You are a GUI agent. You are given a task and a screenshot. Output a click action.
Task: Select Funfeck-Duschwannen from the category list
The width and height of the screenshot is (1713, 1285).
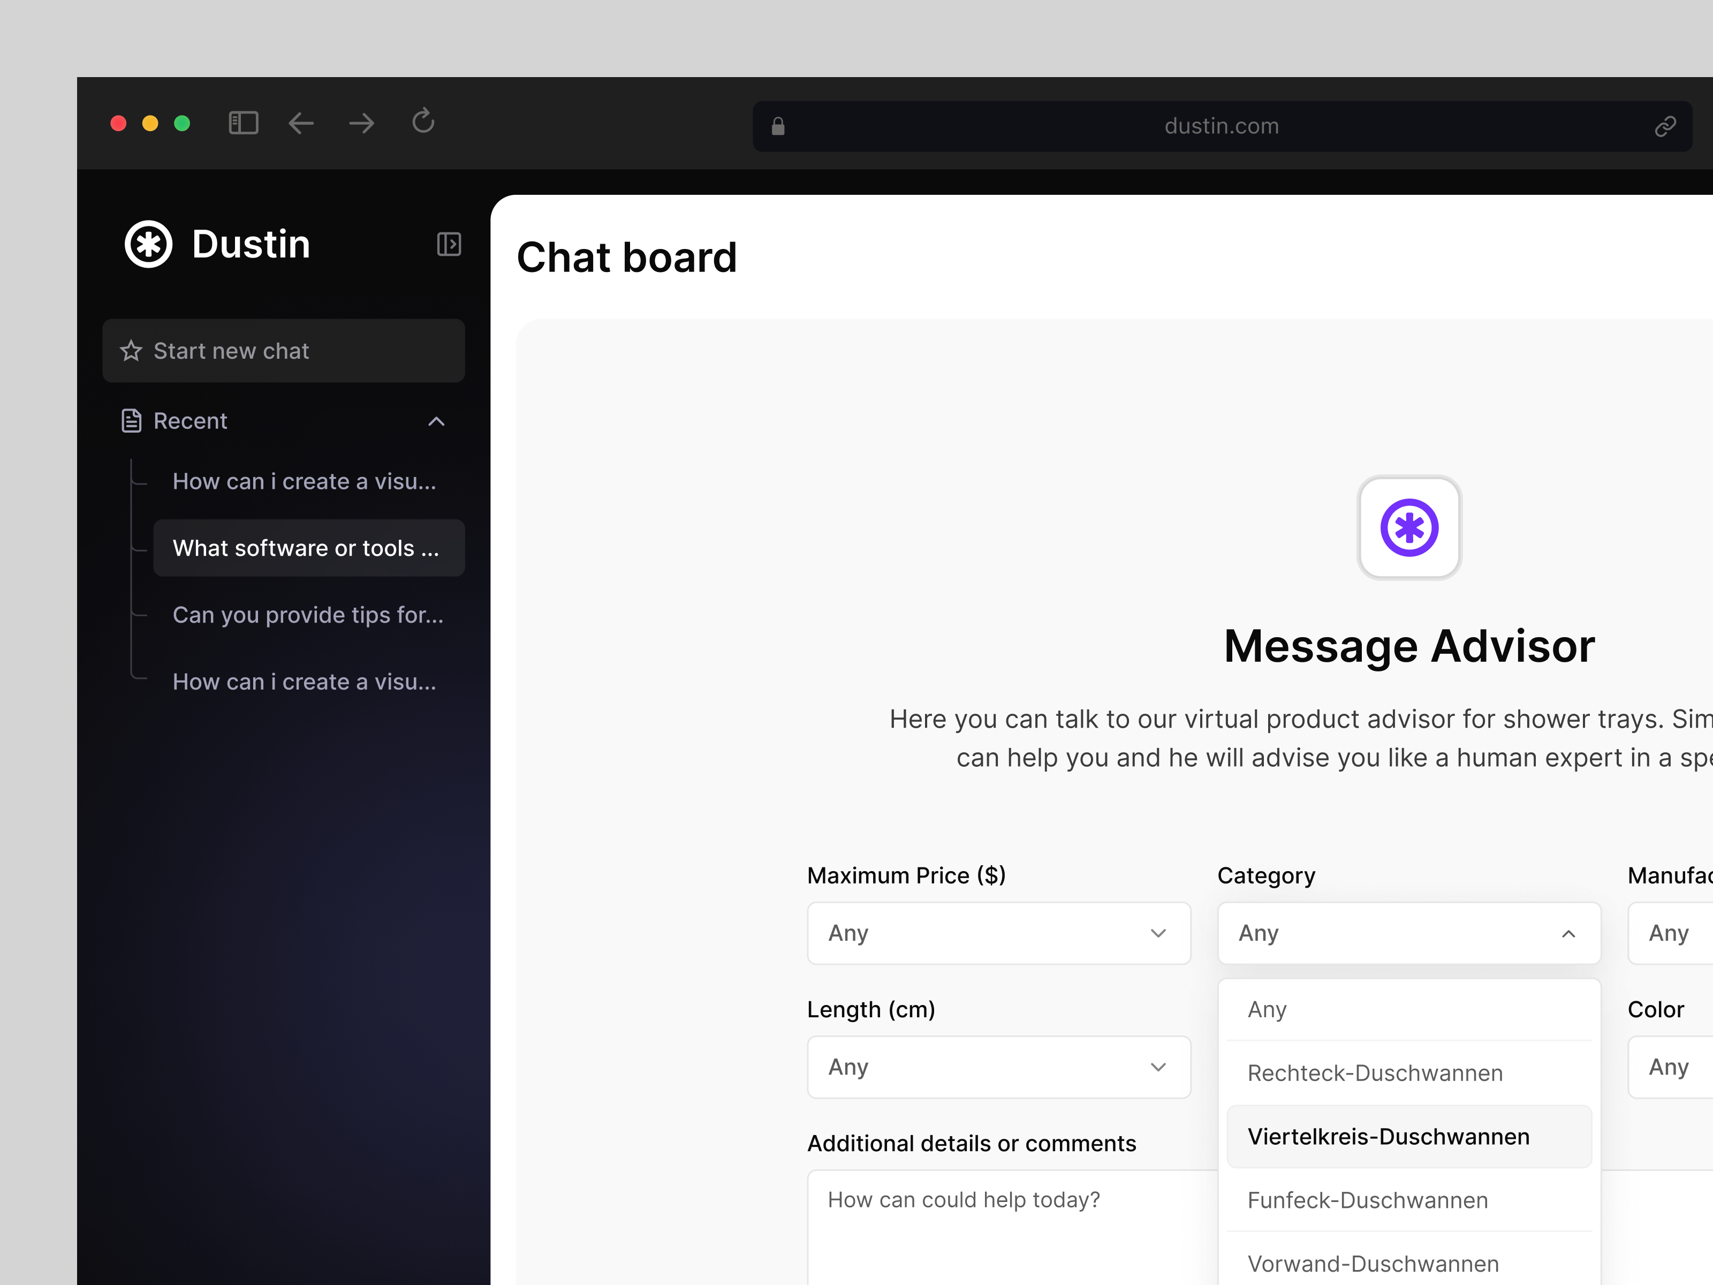point(1368,1200)
